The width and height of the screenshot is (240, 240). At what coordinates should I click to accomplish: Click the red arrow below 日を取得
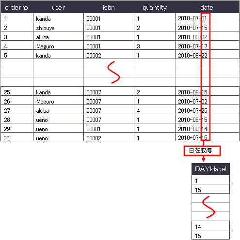(204, 159)
